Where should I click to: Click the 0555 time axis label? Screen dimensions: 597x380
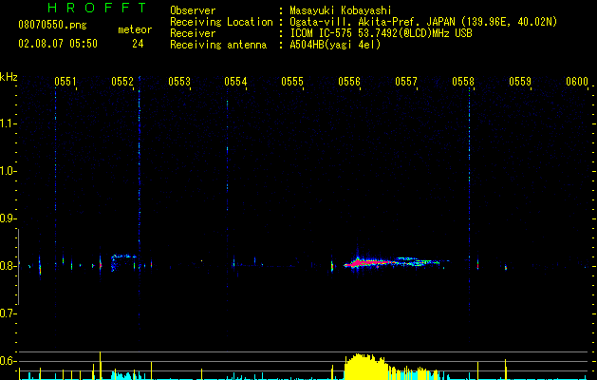click(292, 82)
